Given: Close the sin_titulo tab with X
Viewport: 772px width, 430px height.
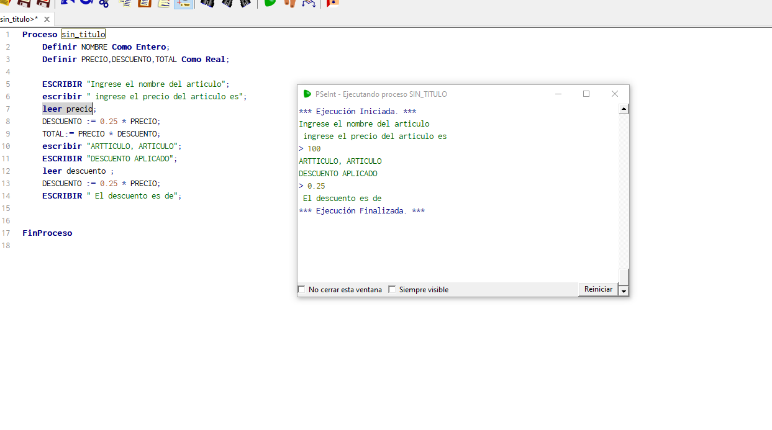Looking at the screenshot, I should (47, 19).
